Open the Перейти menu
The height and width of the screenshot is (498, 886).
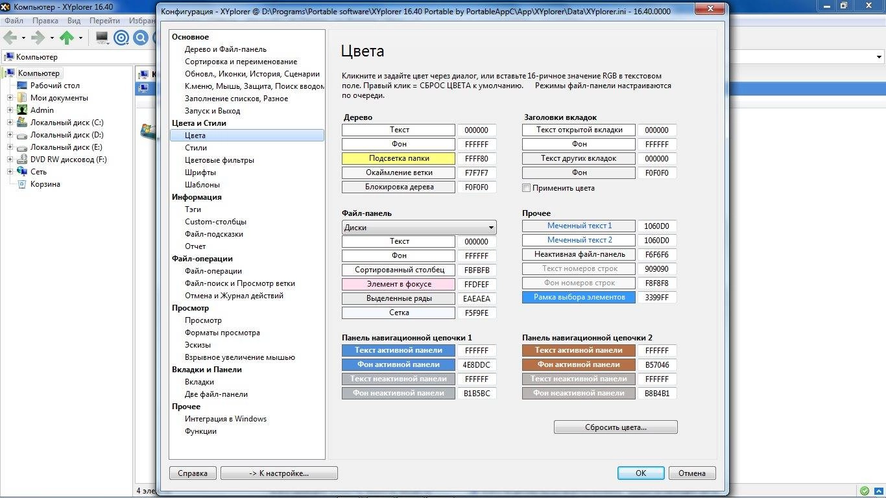tap(104, 21)
